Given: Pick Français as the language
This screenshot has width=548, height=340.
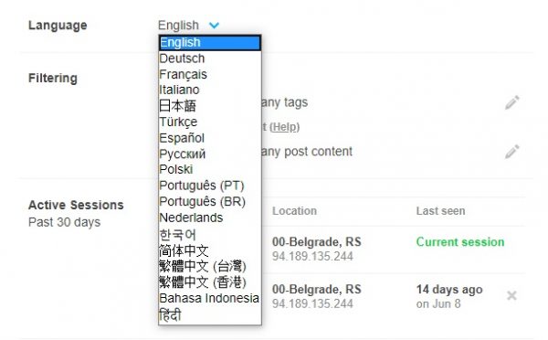Looking at the screenshot, I should click(210, 74).
